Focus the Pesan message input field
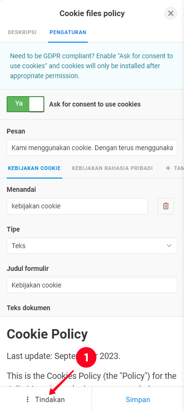Viewport: 184px width, 412px height. pos(92,148)
